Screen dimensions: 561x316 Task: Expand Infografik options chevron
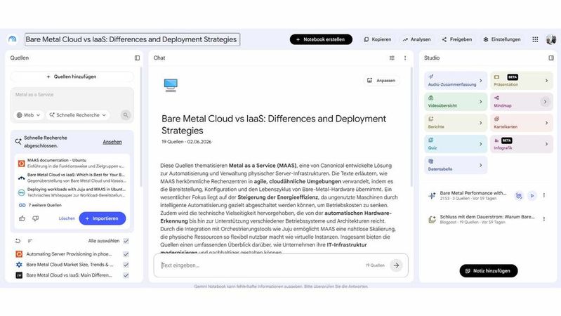coord(546,144)
